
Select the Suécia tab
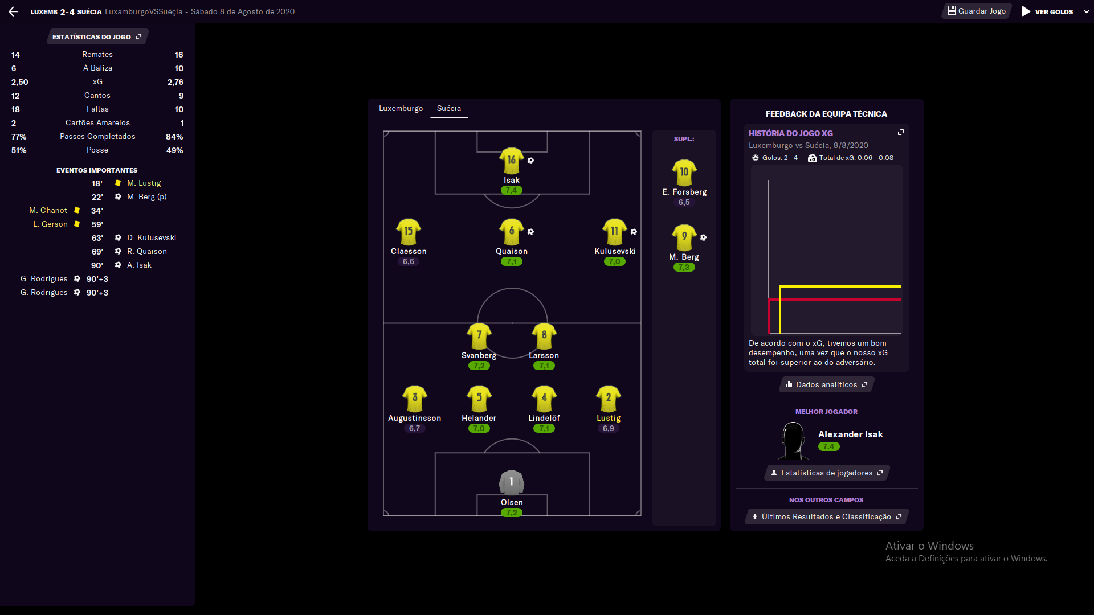pos(448,109)
